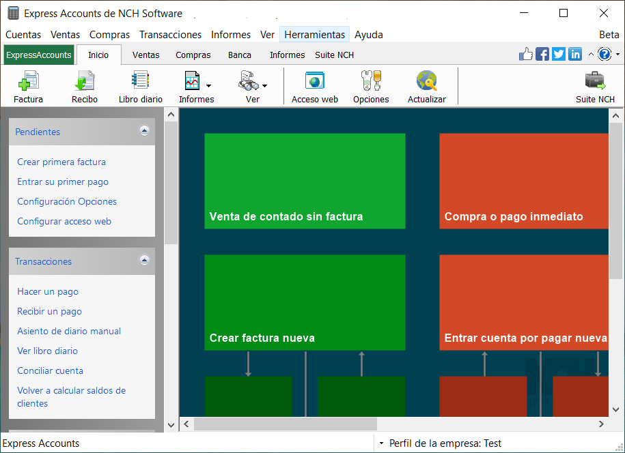625x453 pixels.
Task: Open the Ventas menu in the menu bar
Action: pyautogui.click(x=65, y=35)
